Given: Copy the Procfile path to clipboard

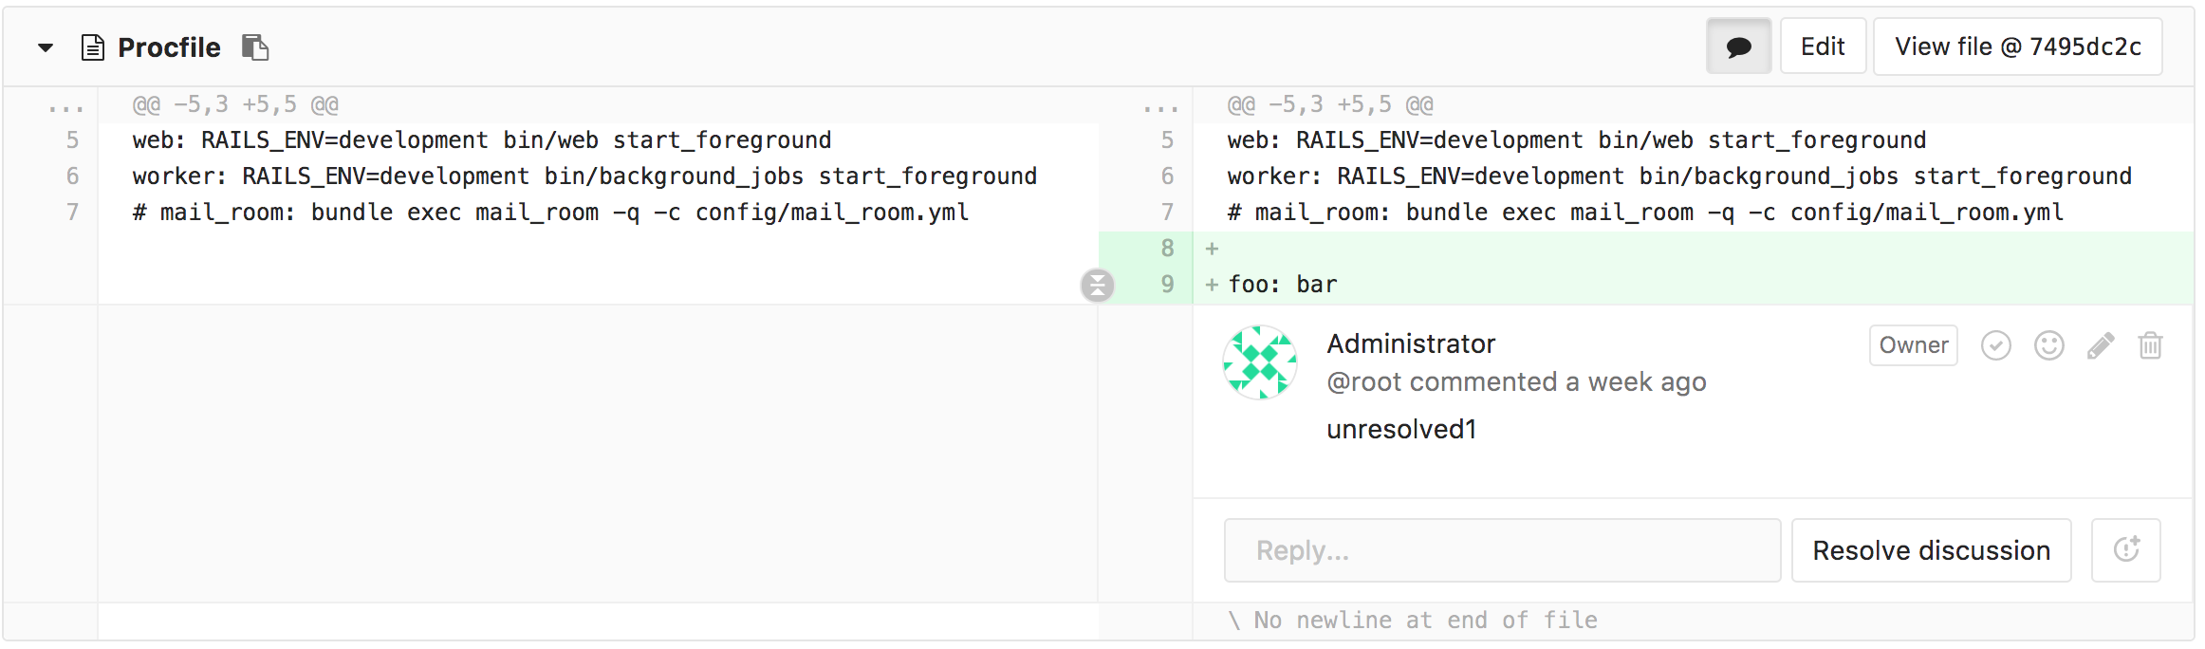Looking at the screenshot, I should pos(255,47).
